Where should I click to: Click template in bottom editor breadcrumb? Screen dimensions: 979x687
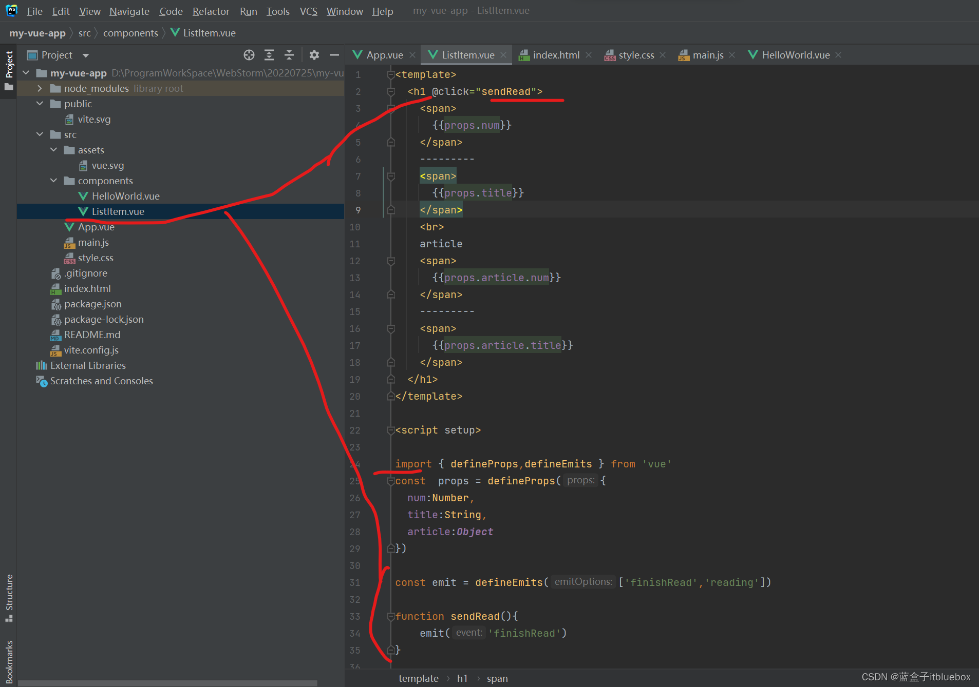coord(419,678)
